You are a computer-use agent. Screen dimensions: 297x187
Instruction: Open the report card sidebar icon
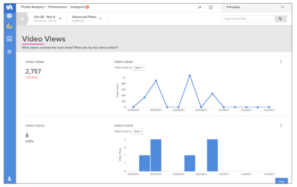9,39
